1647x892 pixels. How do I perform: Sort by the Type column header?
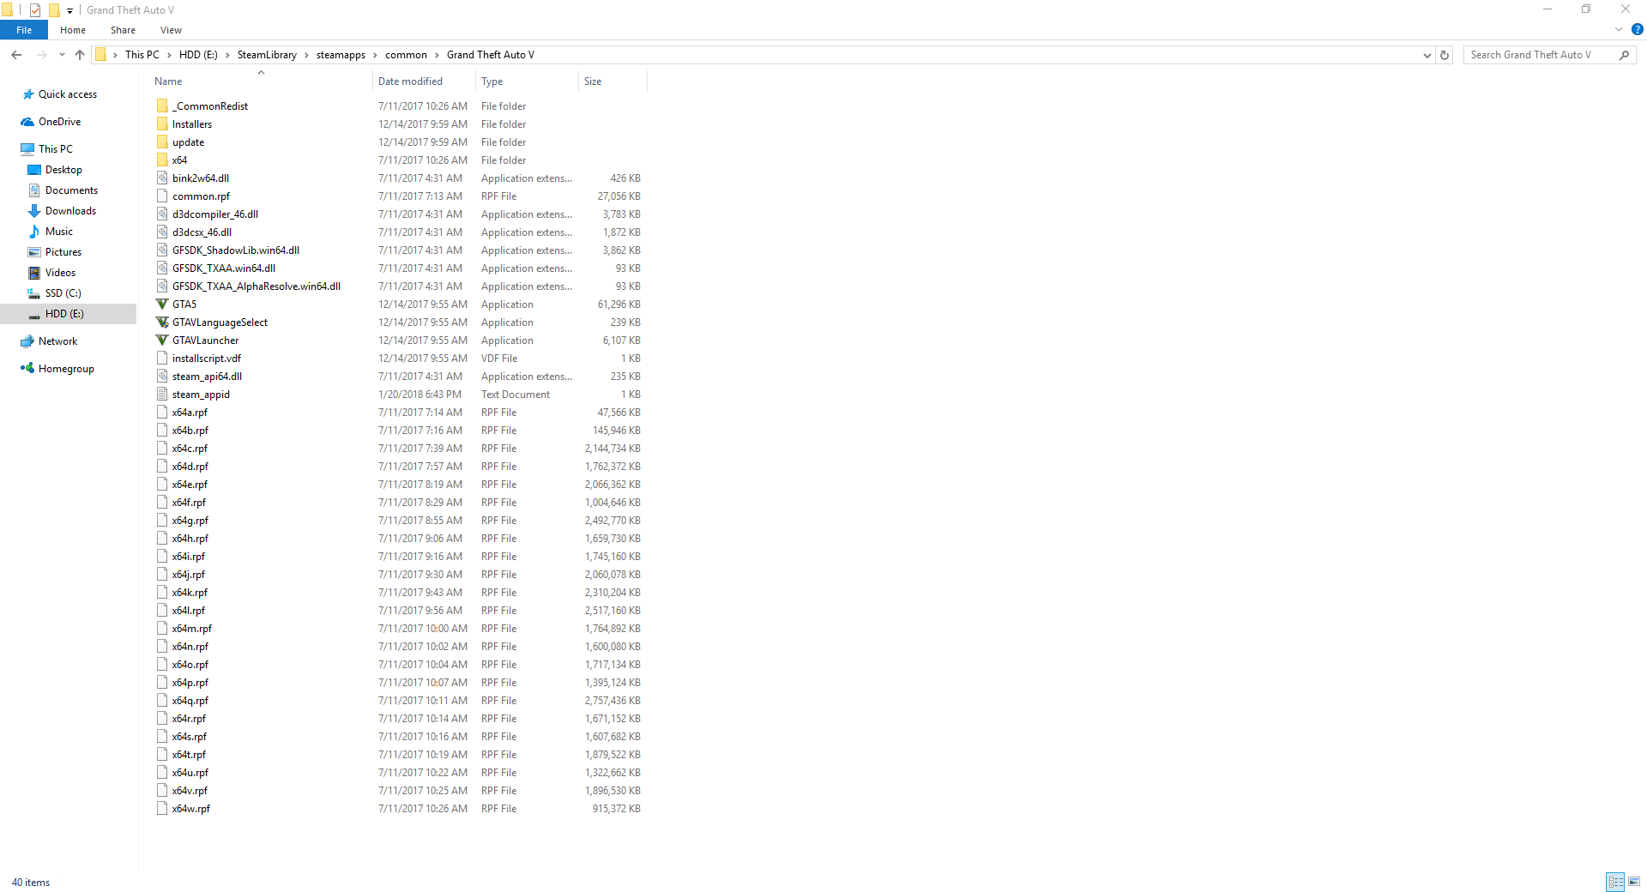pyautogui.click(x=527, y=81)
